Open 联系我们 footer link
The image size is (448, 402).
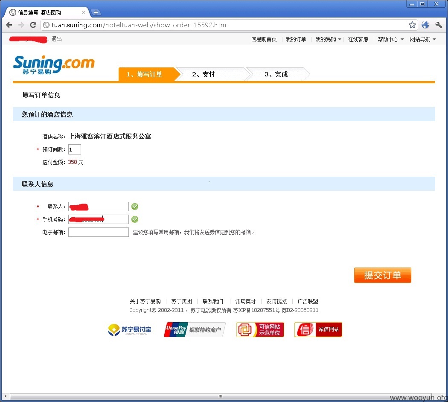(213, 301)
